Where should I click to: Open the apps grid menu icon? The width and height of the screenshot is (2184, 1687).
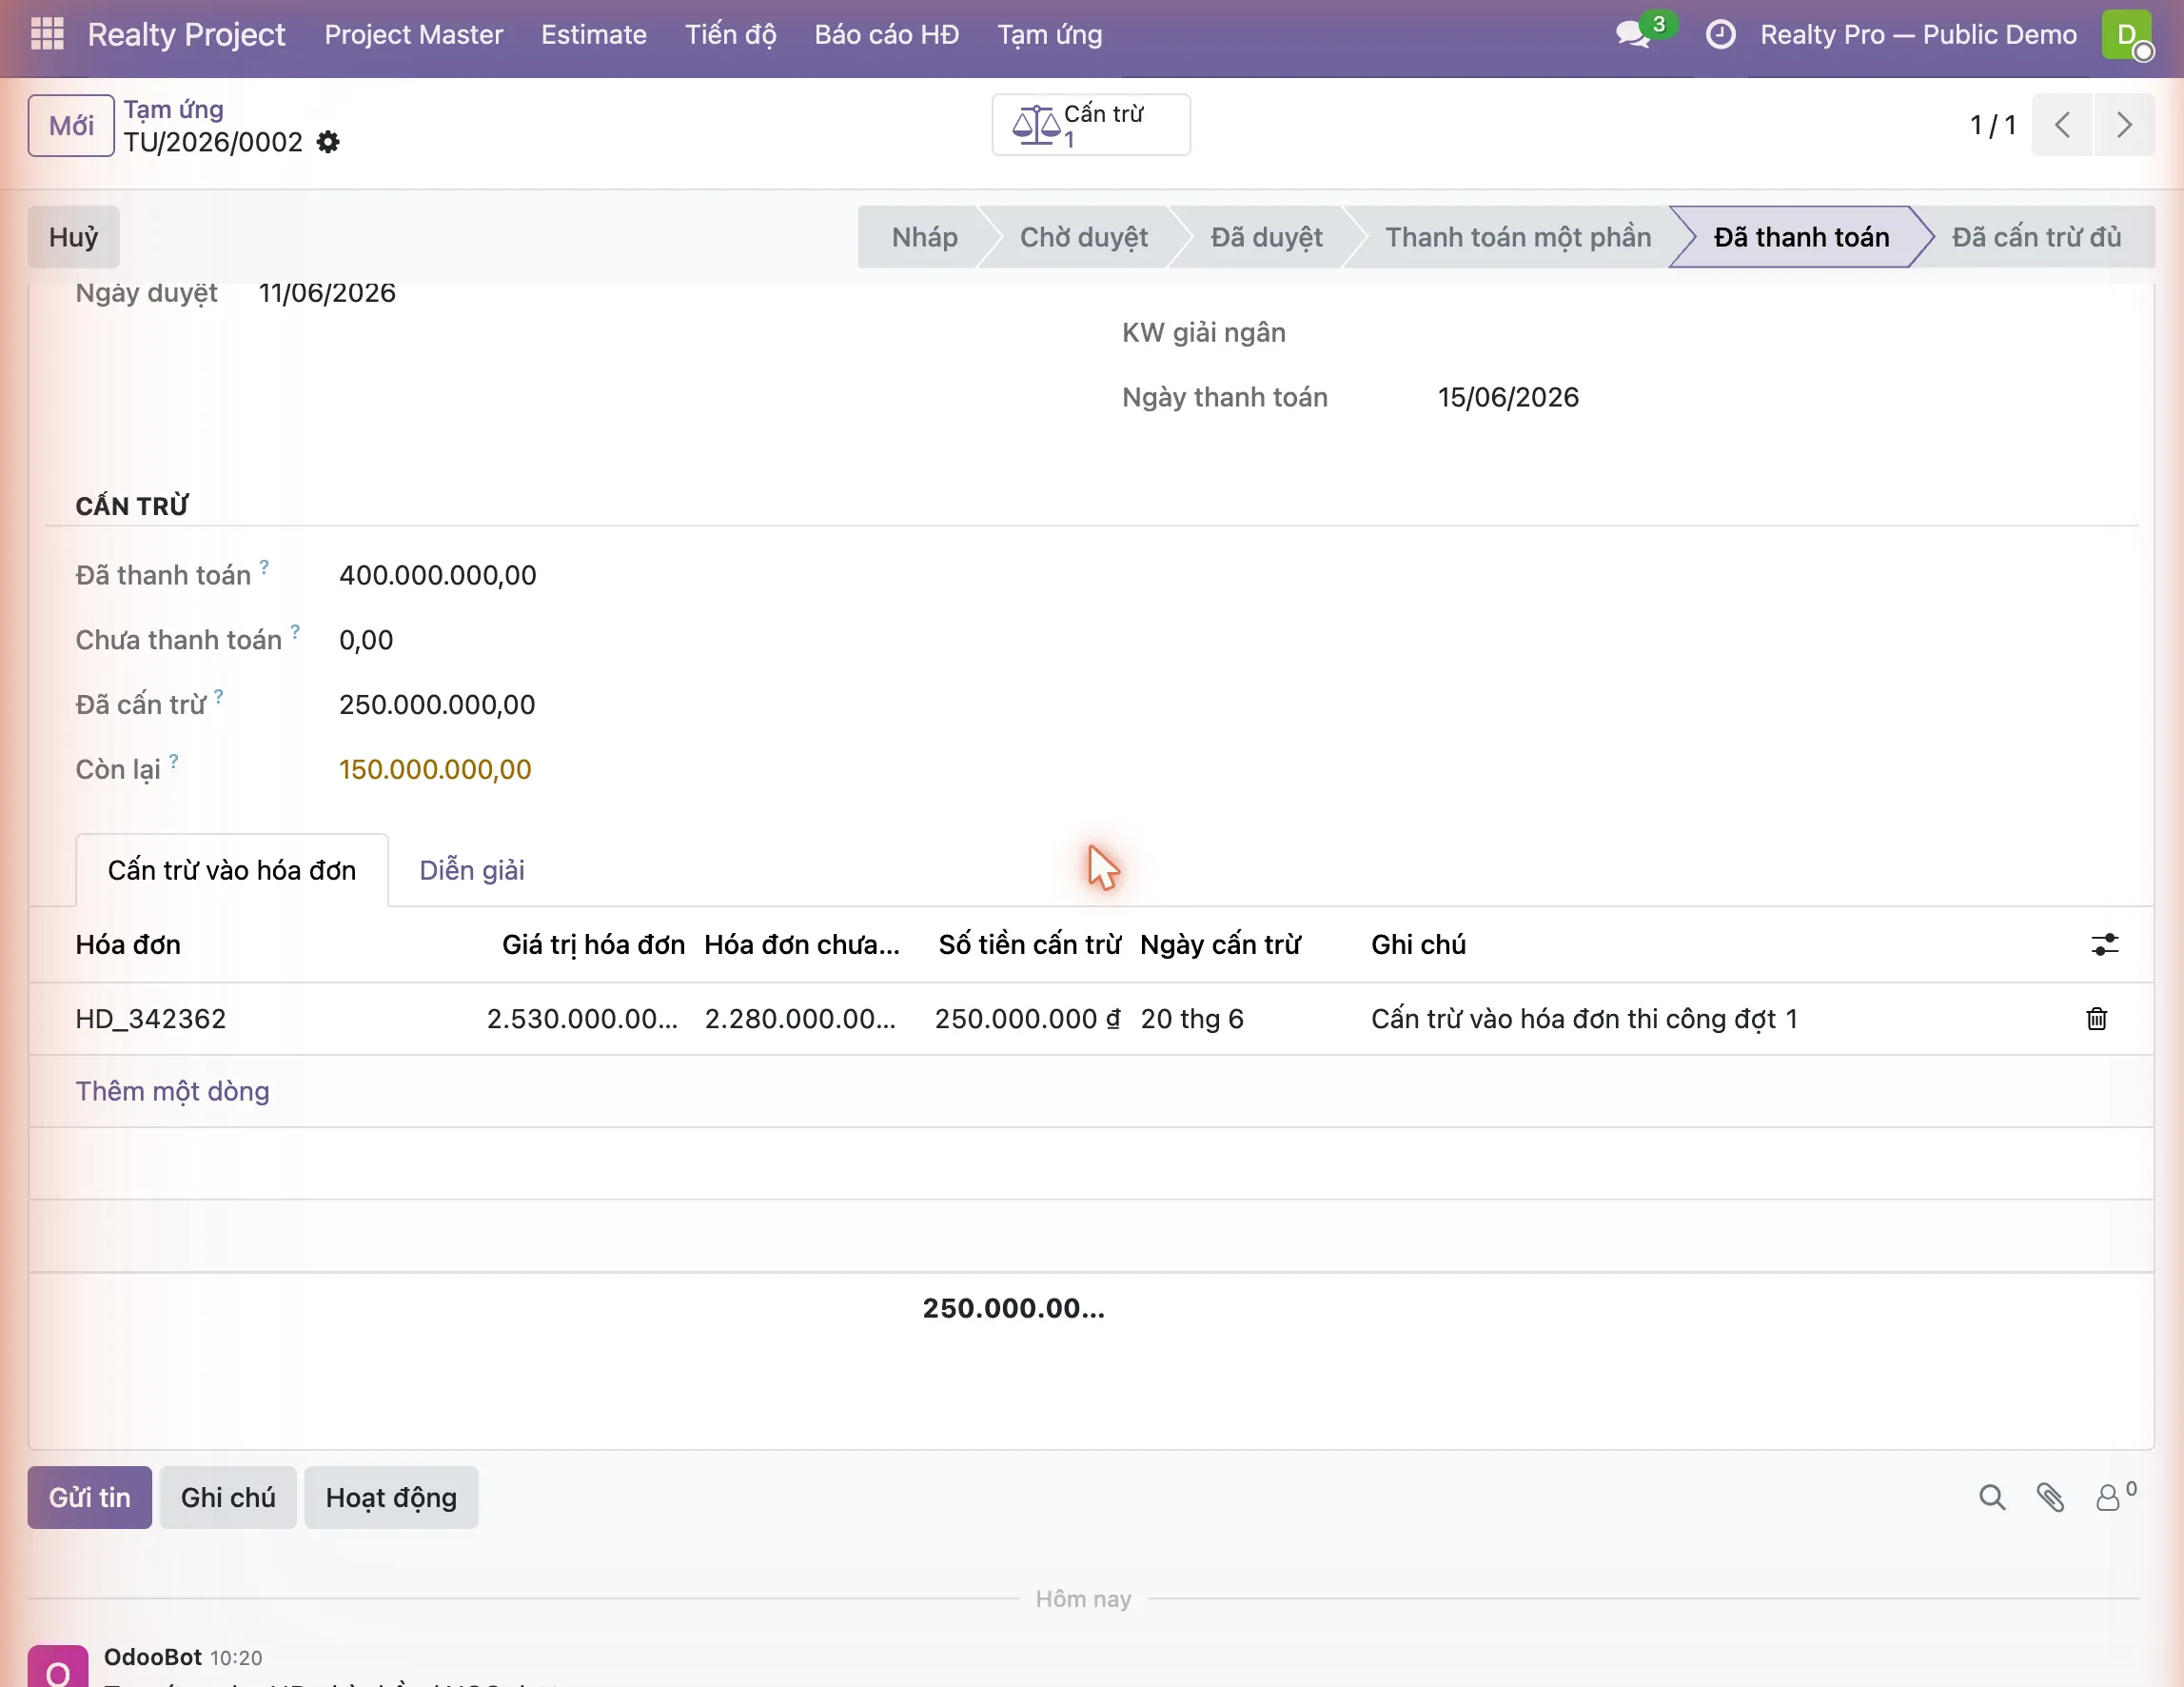coord(47,34)
